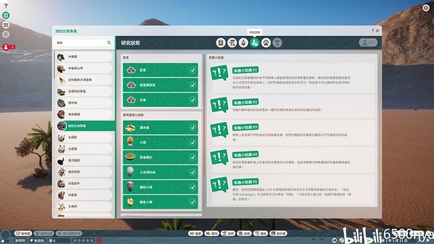The width and height of the screenshot is (434, 244).
Task: Click into the animal search field
Action: (80, 43)
